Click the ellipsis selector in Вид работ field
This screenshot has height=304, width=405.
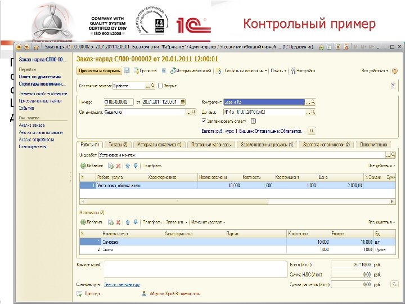tap(388, 155)
